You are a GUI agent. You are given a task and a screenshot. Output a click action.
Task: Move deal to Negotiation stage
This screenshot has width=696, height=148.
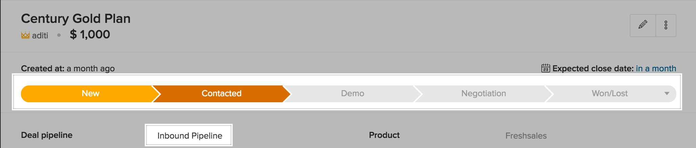(x=484, y=94)
